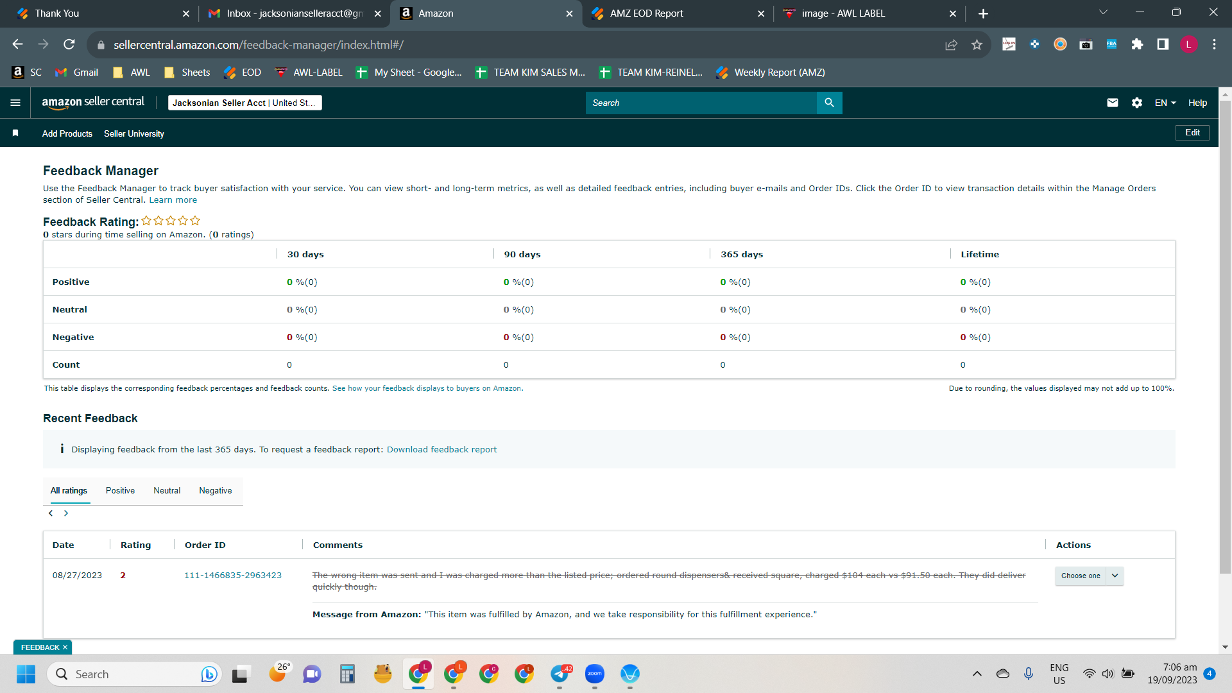Click the Add Products link
The width and height of the screenshot is (1232, 693).
67,133
